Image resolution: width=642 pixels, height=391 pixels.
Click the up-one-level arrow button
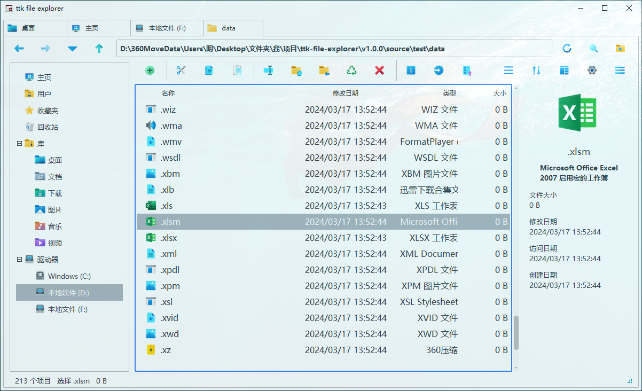point(99,48)
